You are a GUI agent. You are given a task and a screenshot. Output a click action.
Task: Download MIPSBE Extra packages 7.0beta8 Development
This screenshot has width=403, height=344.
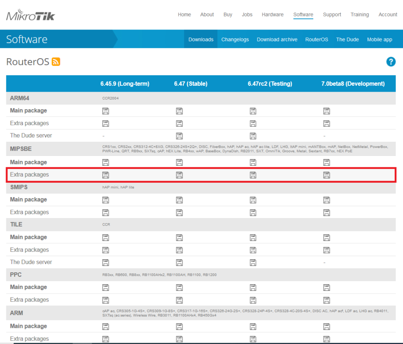(x=327, y=175)
